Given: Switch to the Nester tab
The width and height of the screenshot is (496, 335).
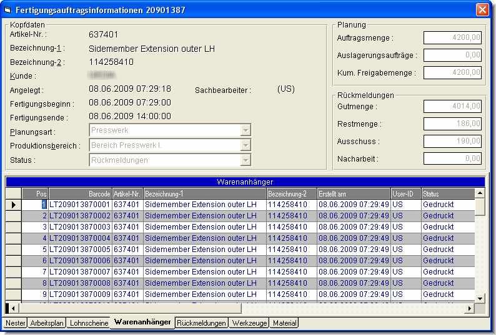Looking at the screenshot, I should 16,323.
